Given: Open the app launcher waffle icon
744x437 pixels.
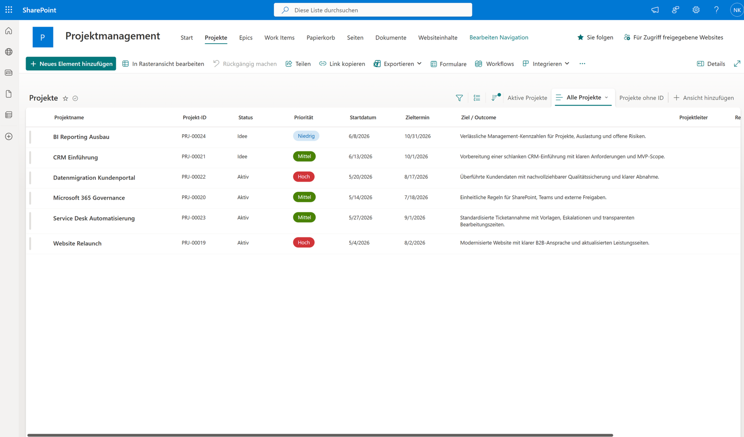Looking at the screenshot, I should coord(9,10).
